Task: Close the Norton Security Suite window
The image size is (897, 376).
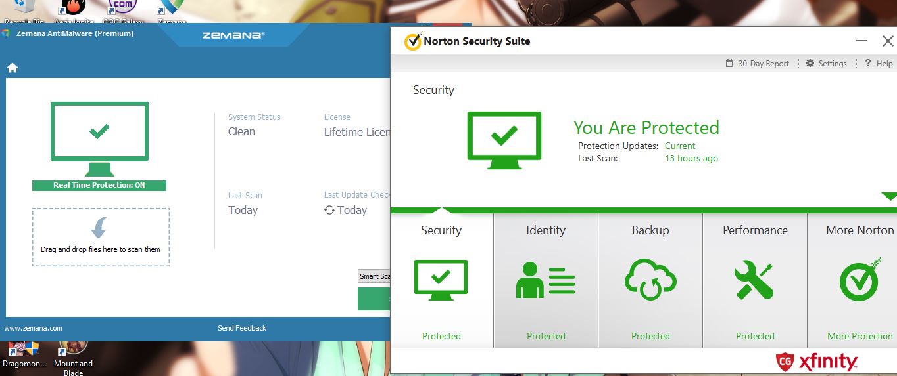Action: pos(887,41)
